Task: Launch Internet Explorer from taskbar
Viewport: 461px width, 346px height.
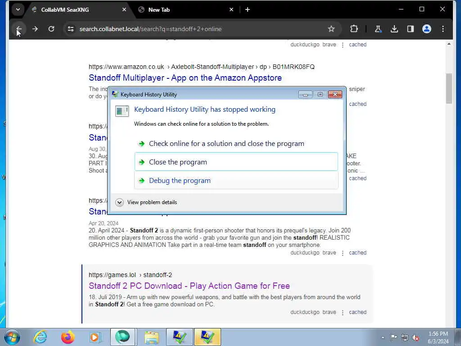Action: [x=40, y=337]
